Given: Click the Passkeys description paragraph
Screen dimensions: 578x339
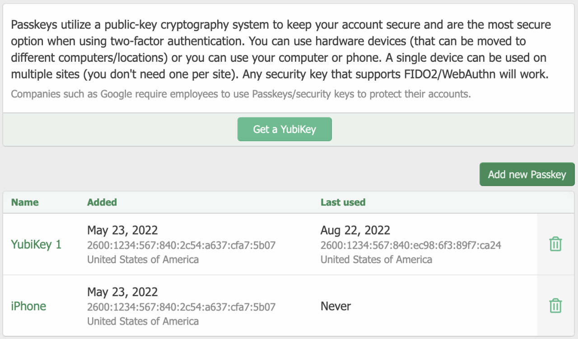Looking at the screenshot, I should point(281,50).
